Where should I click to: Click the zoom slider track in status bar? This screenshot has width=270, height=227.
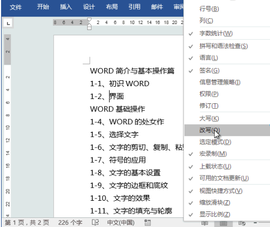[x=264, y=223]
